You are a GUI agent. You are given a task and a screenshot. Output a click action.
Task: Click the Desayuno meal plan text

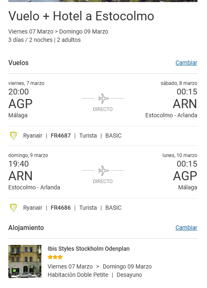click(x=129, y=275)
